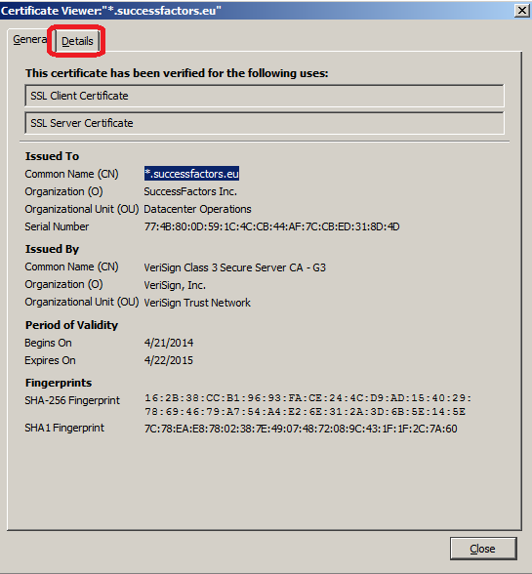Viewport: 532px width, 574px height.
Task: Switch to the Details tab
Action: (x=77, y=41)
